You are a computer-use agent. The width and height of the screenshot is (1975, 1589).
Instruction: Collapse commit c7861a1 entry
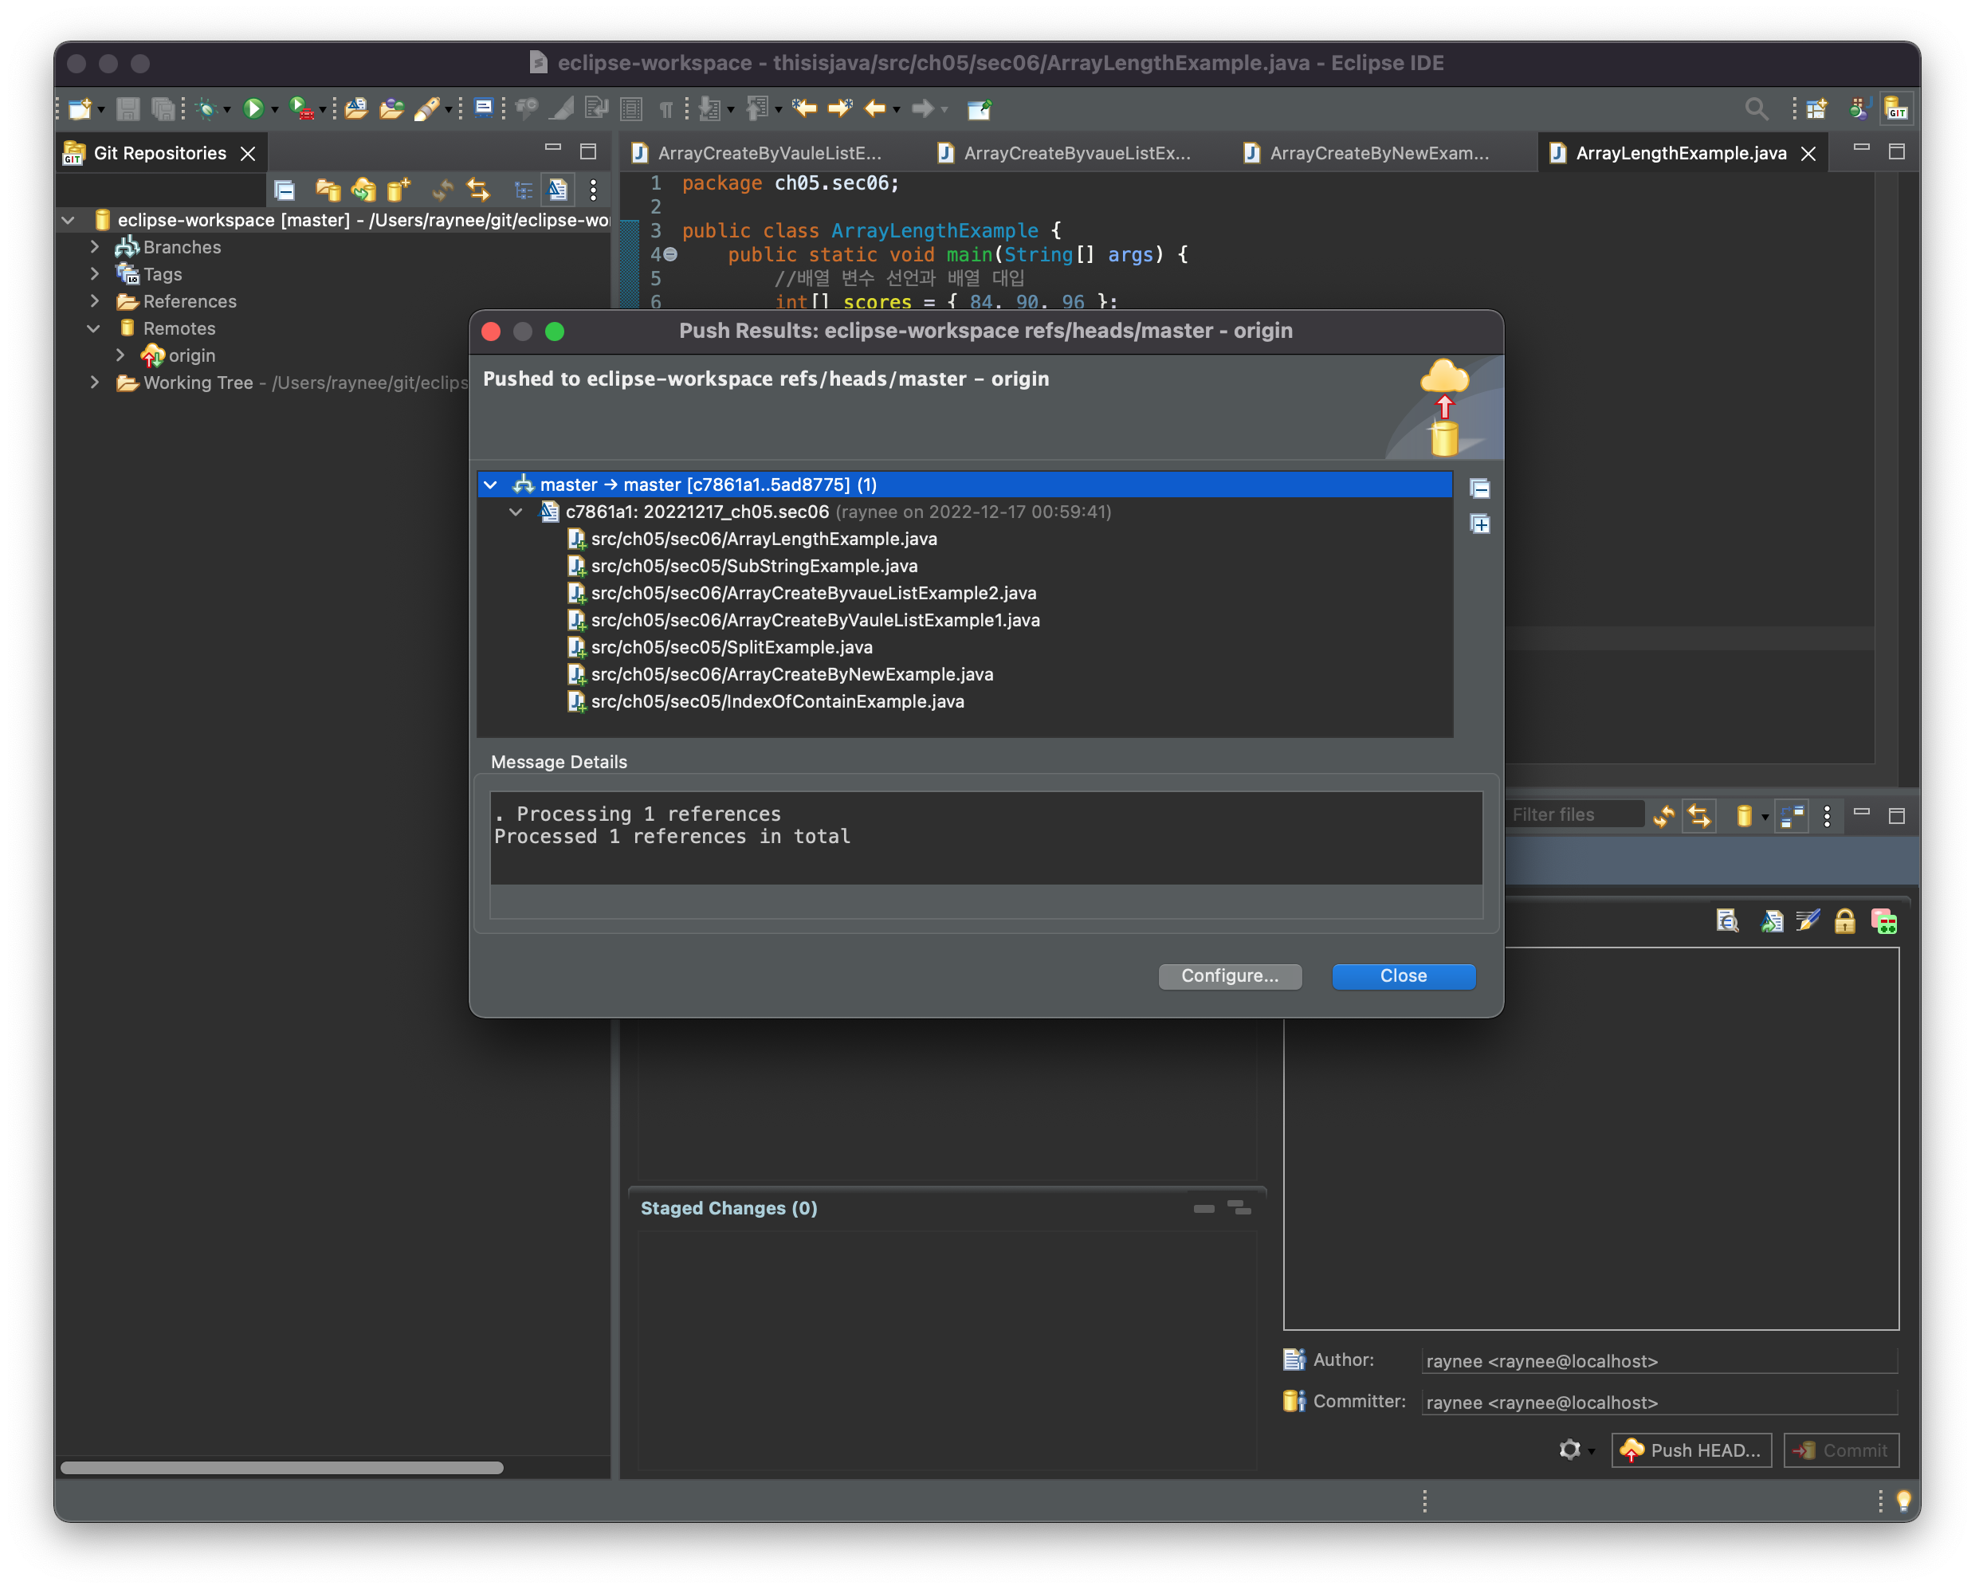[x=516, y=512]
